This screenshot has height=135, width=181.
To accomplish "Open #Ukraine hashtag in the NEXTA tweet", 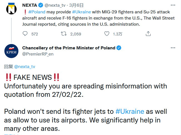I will pyautogui.click(x=81, y=12).
